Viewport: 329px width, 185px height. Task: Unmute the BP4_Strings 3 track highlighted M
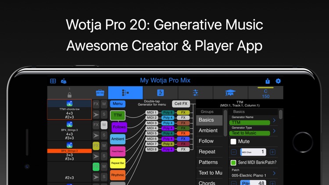(x=104, y=125)
